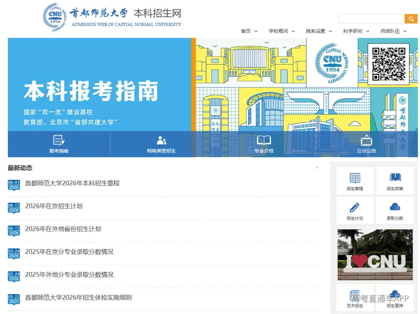Image resolution: width=420 pixels, height=314 pixels.
Task: Open the 专业介绍 book icon
Action: (x=264, y=140)
